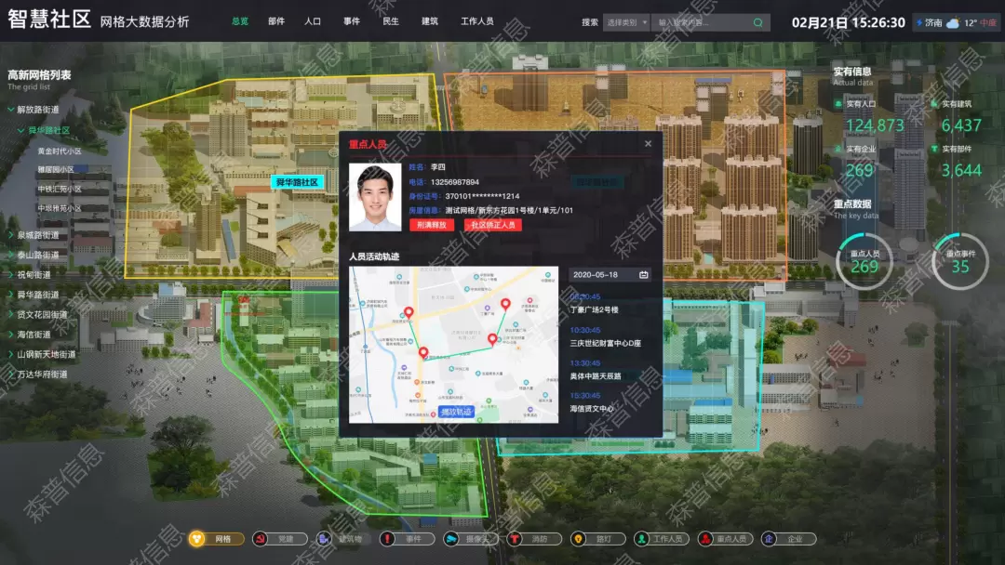Viewport: 1005px width, 565px height.
Task: Toggle the 摄像头 camera layer pill
Action: (471, 539)
